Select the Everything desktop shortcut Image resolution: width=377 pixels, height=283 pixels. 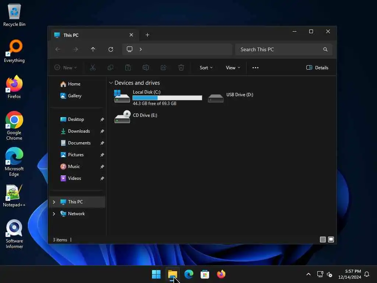click(14, 51)
